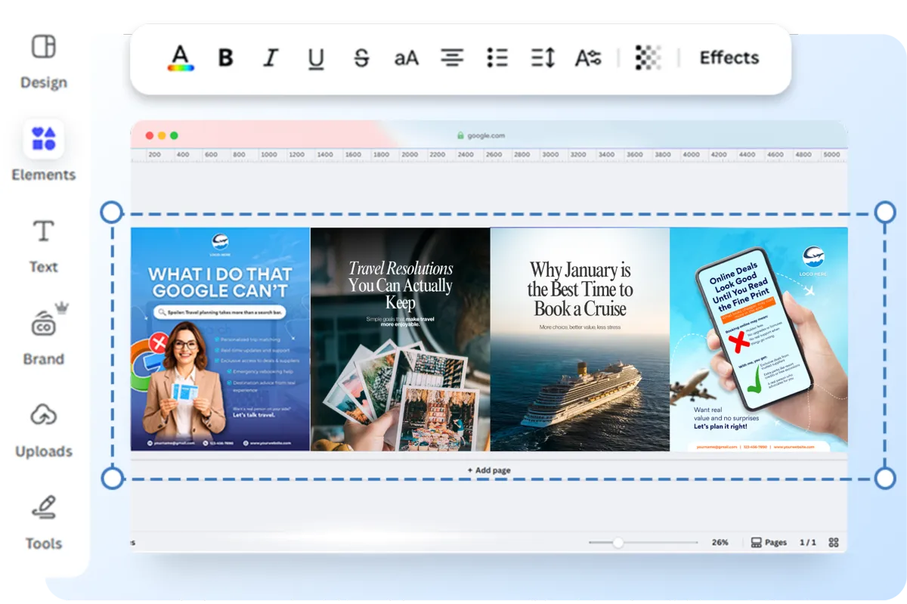
Task: Toggle bold formatting
Action: click(x=225, y=58)
